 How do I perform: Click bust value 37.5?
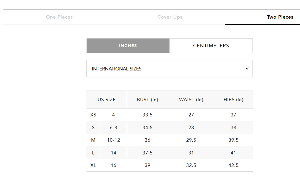pyautogui.click(x=147, y=153)
